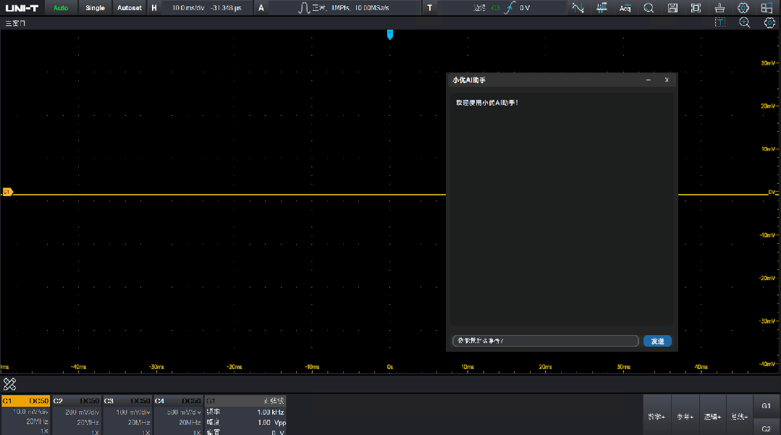Open the window layout grid icon
Viewport: 781px width, 435px height.
(x=767, y=8)
